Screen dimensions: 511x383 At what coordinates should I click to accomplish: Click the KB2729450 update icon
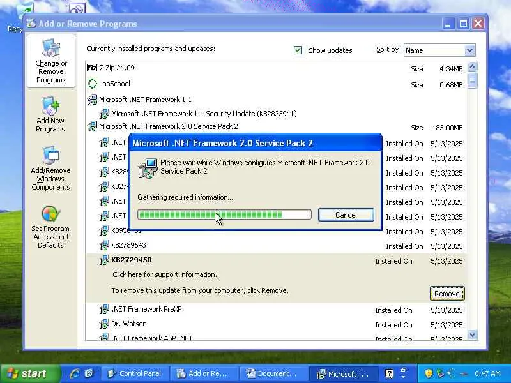[104, 260]
